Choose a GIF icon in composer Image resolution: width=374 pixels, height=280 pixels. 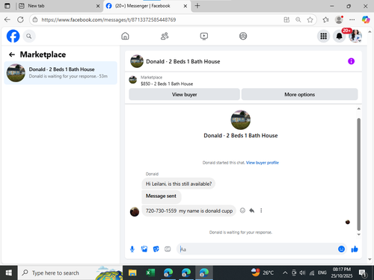168,249
